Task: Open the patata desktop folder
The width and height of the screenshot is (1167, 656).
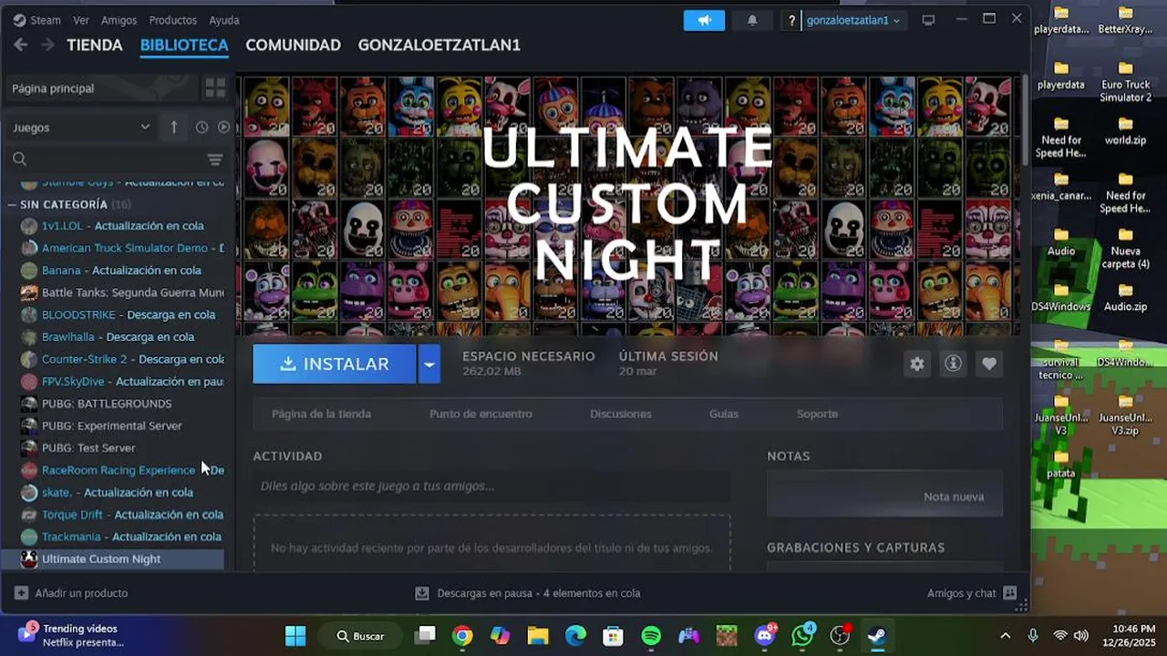Action: 1060,463
